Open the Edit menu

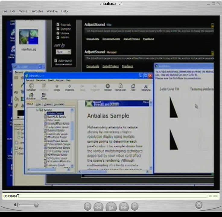tap(13, 11)
